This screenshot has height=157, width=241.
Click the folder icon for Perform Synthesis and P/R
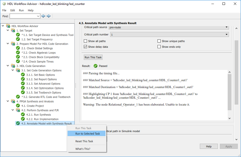point(18,110)
